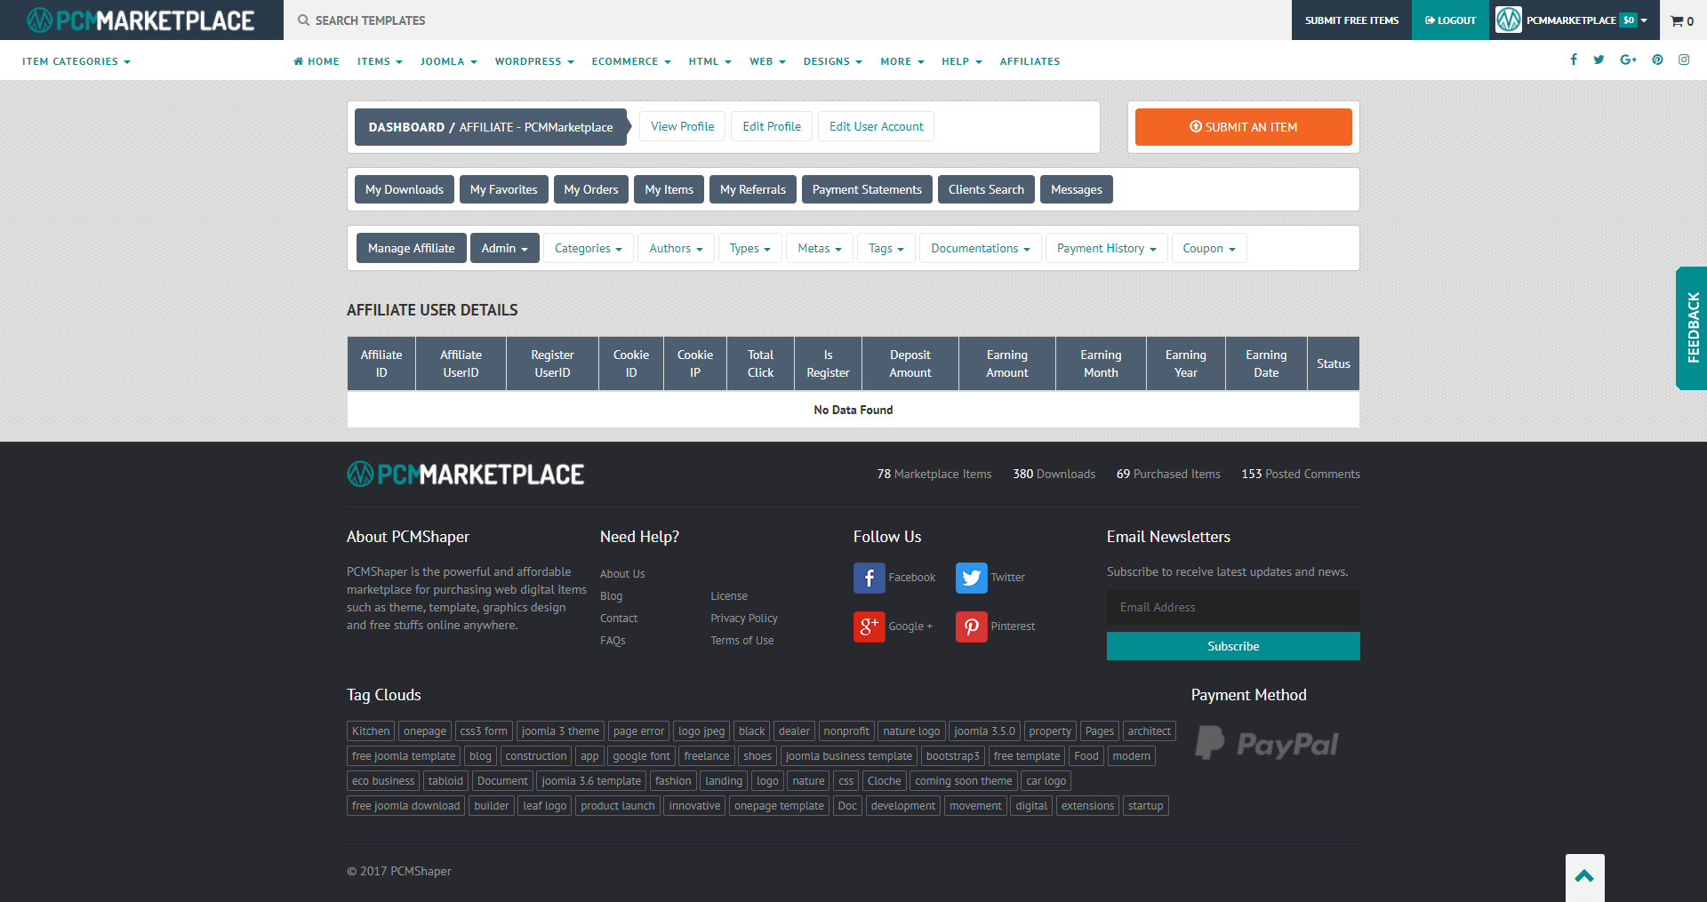Image resolution: width=1707 pixels, height=902 pixels.
Task: Open the Authors dropdown
Action: (676, 248)
